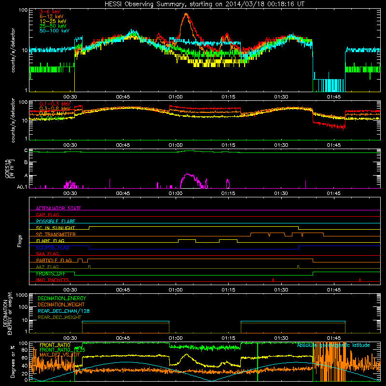386x386 pixels.
Task: Select the red 3-6 keV legend label
Action: coord(50,12)
